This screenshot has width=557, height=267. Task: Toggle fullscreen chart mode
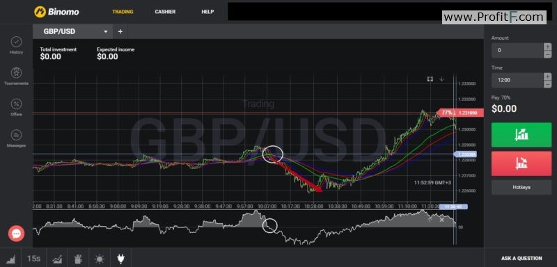tap(430, 79)
